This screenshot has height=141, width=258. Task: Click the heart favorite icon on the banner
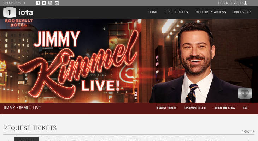click(x=245, y=93)
